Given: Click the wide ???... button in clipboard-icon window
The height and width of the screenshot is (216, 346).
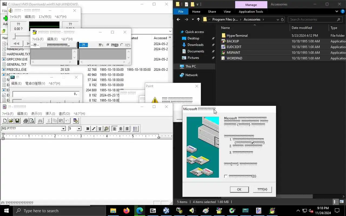Looking at the screenshot, I should coord(58,45).
